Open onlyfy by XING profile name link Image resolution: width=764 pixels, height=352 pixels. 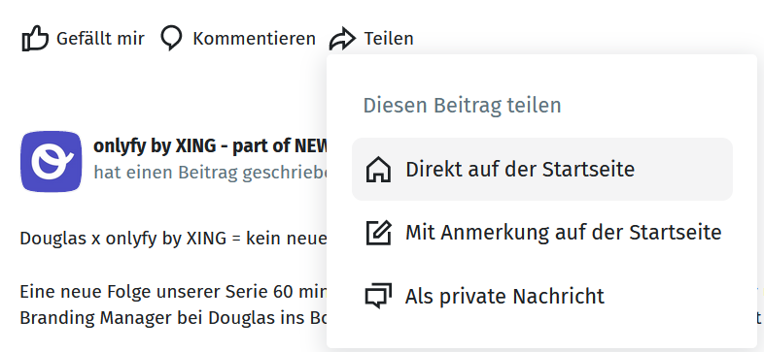click(x=210, y=146)
